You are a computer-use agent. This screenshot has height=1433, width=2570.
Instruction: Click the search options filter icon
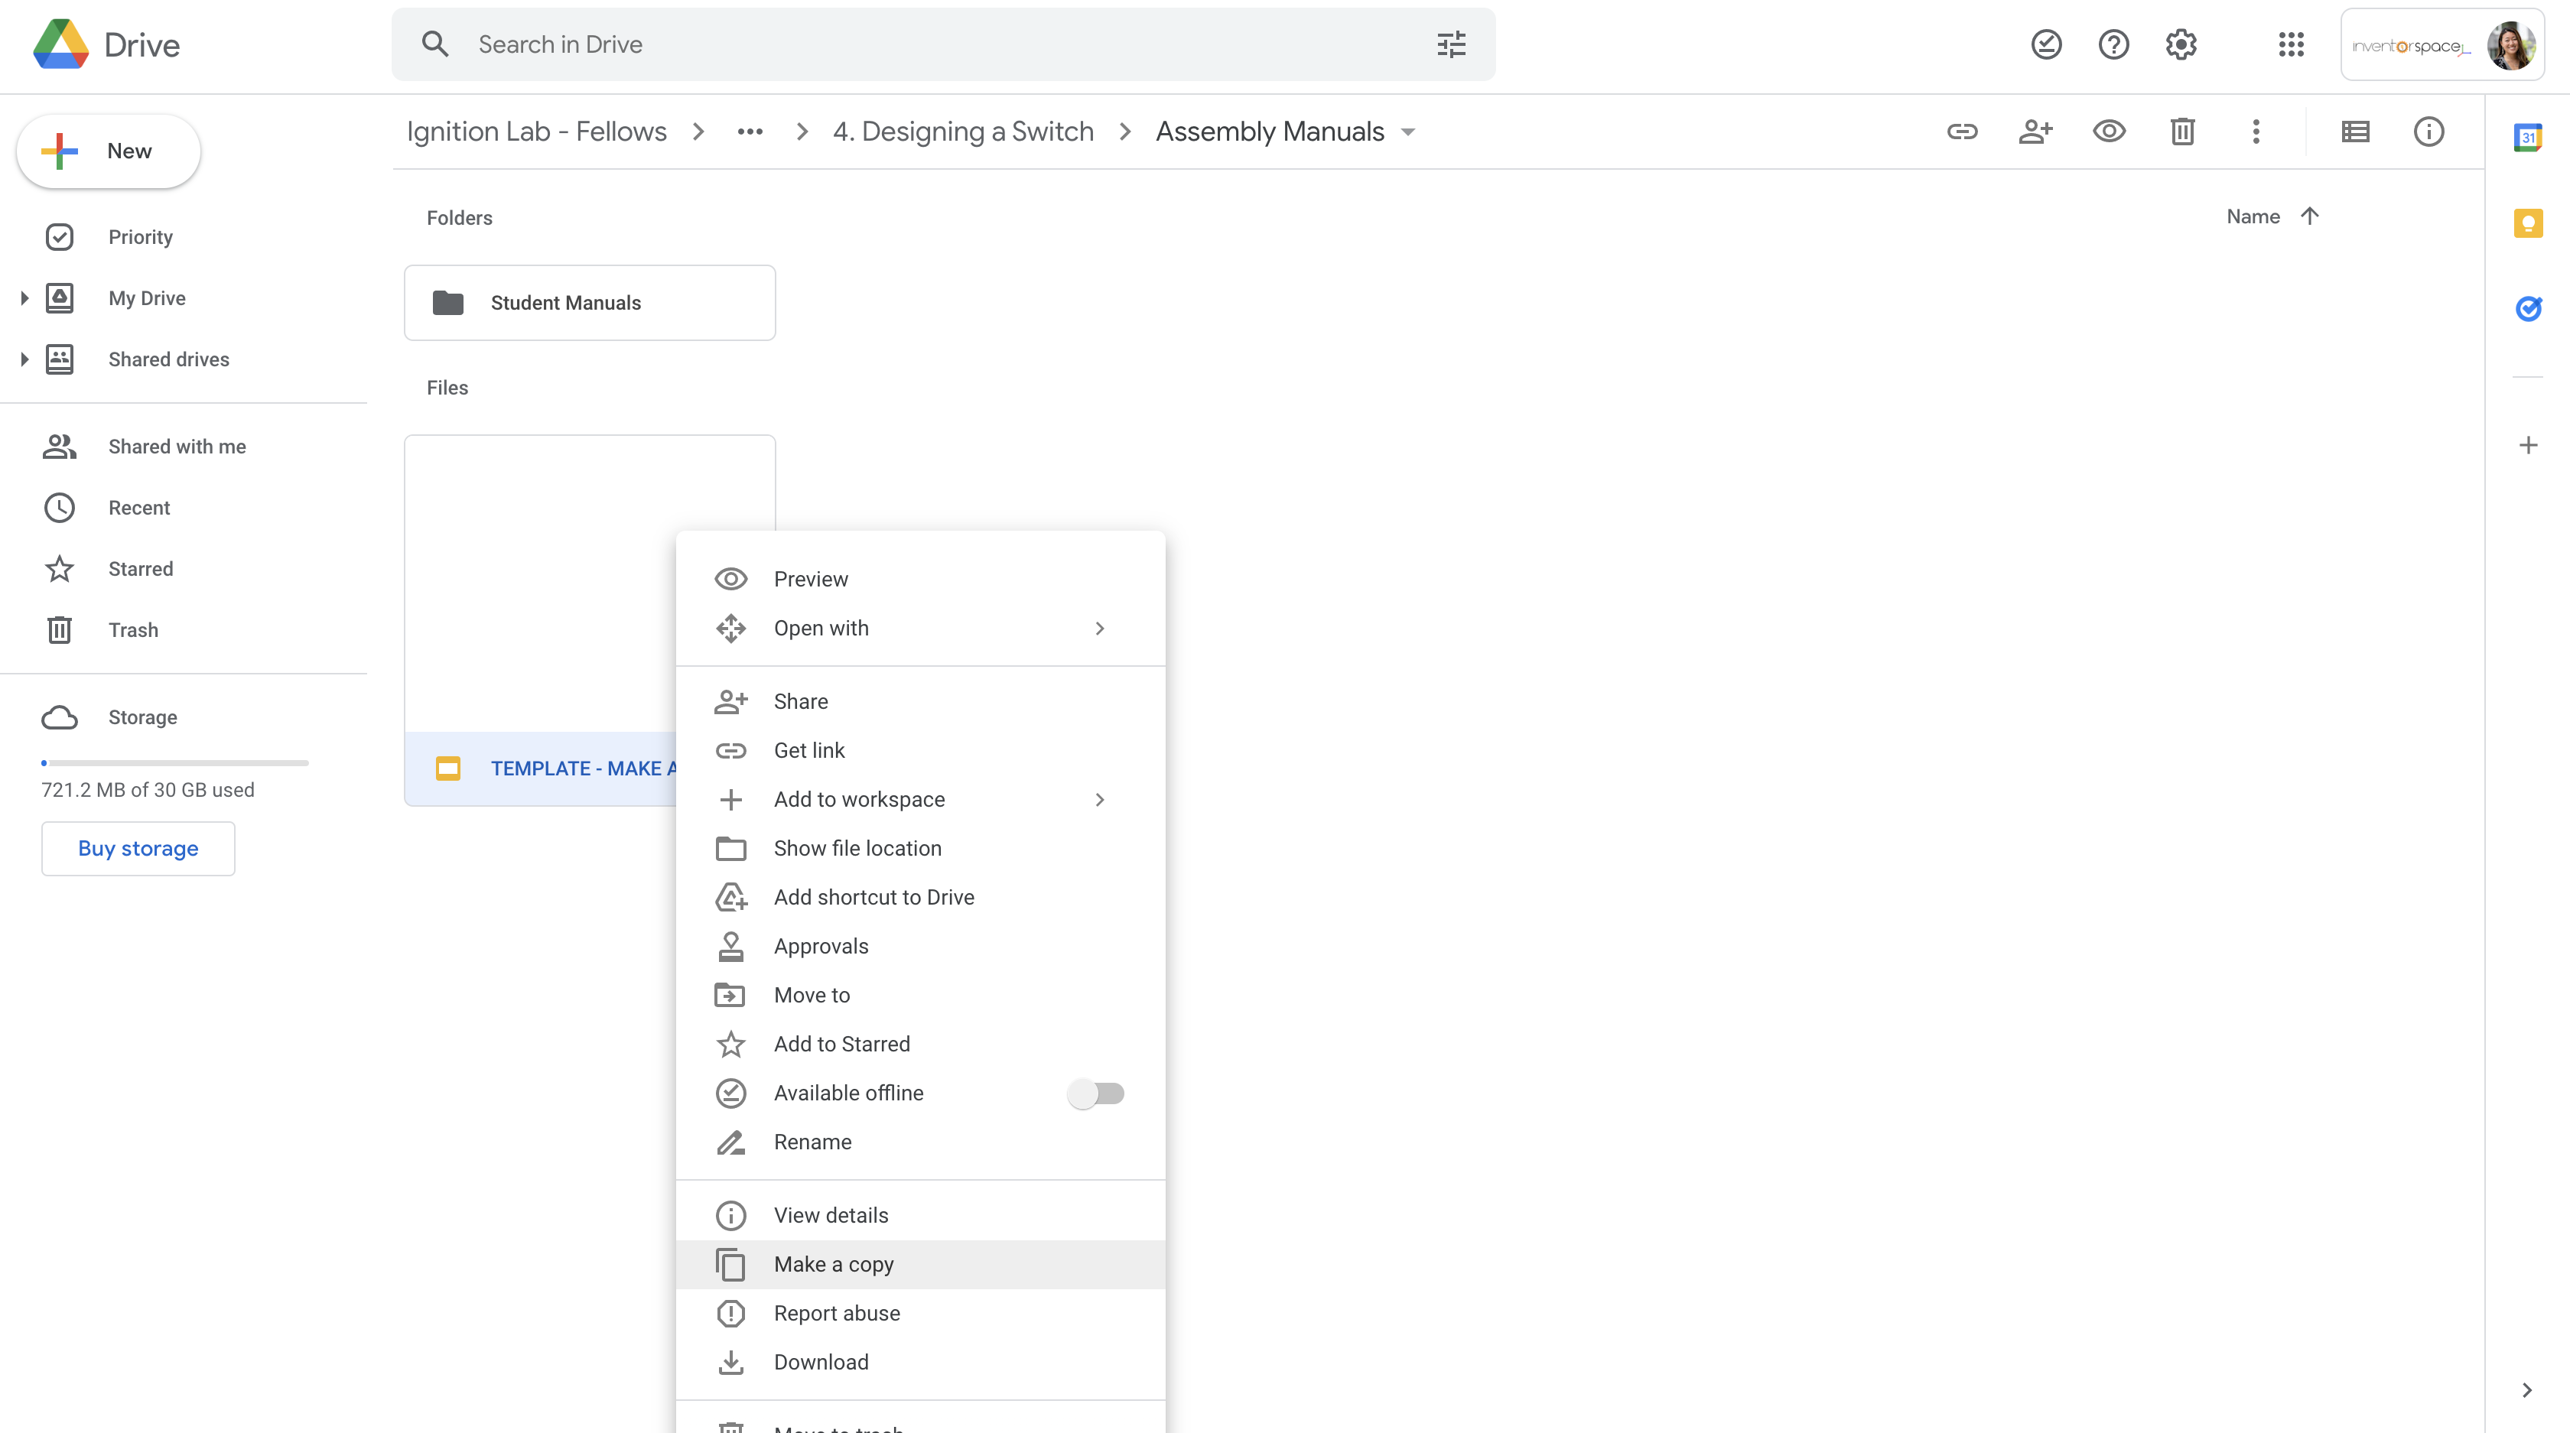tap(1451, 44)
